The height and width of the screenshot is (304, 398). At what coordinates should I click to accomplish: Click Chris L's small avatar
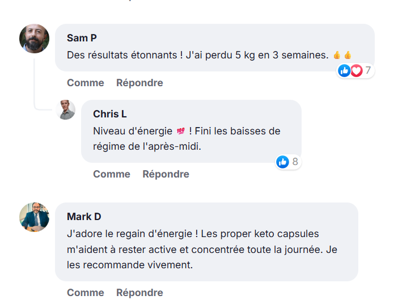[67, 109]
